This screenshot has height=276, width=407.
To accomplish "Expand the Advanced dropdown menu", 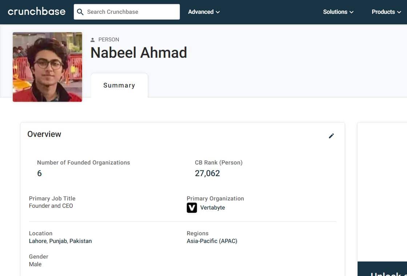I will pos(204,12).
